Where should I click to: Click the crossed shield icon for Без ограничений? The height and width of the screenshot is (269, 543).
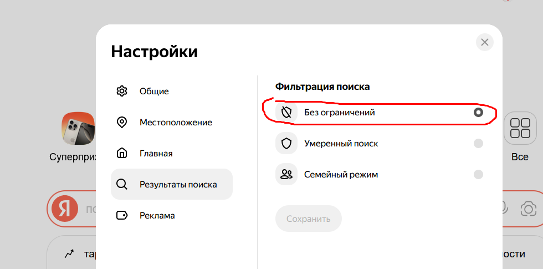click(286, 112)
